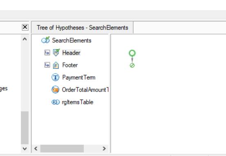Click the Footer element icon
This screenshot has width=226, height=156.
[56, 65]
